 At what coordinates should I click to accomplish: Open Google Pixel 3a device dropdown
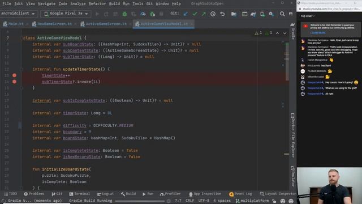pos(66,14)
